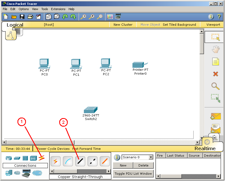Click the Zoom In magnifier
This screenshot has width=225, height=181.
click(x=83, y=17)
